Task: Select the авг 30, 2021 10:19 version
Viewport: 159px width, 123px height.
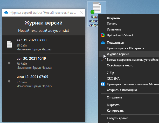Action: click(44, 63)
